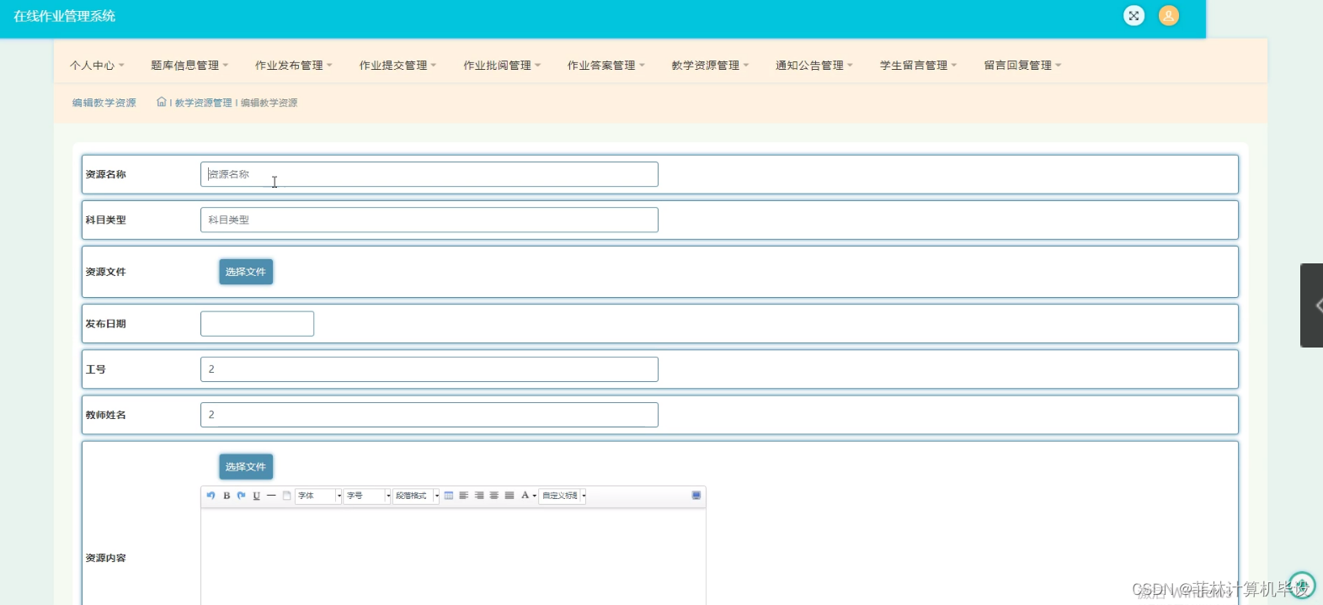This screenshot has width=1323, height=605.
Task: Click the 编辑教学资源 page title text
Action: point(104,103)
